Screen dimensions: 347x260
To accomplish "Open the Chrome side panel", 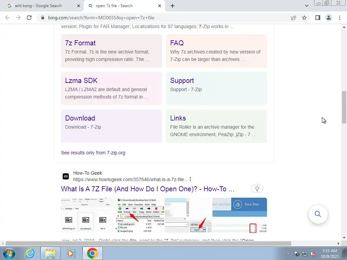I will click(x=318, y=18).
